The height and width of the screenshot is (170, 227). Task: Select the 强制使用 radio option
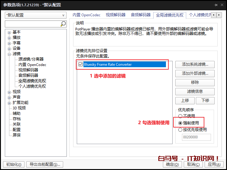180,123
